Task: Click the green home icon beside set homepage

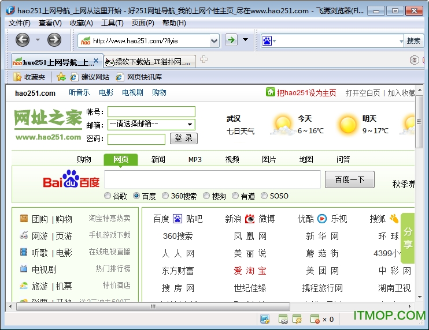Action: point(271,92)
